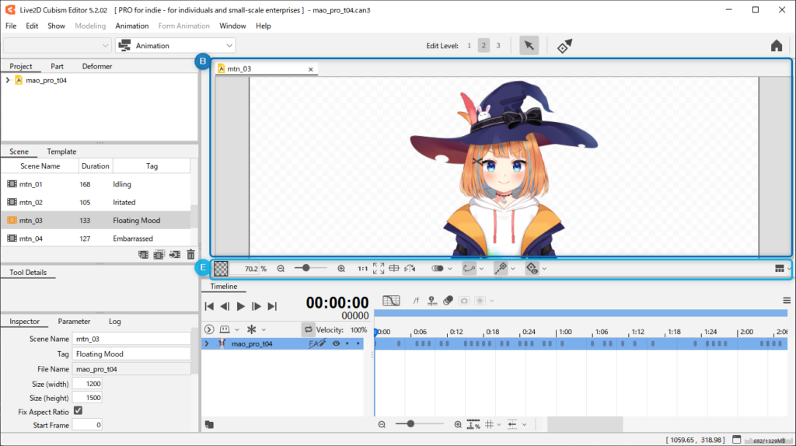
Task: Toggle the pill-shaped switch icon in view toolbar
Action: (437, 268)
